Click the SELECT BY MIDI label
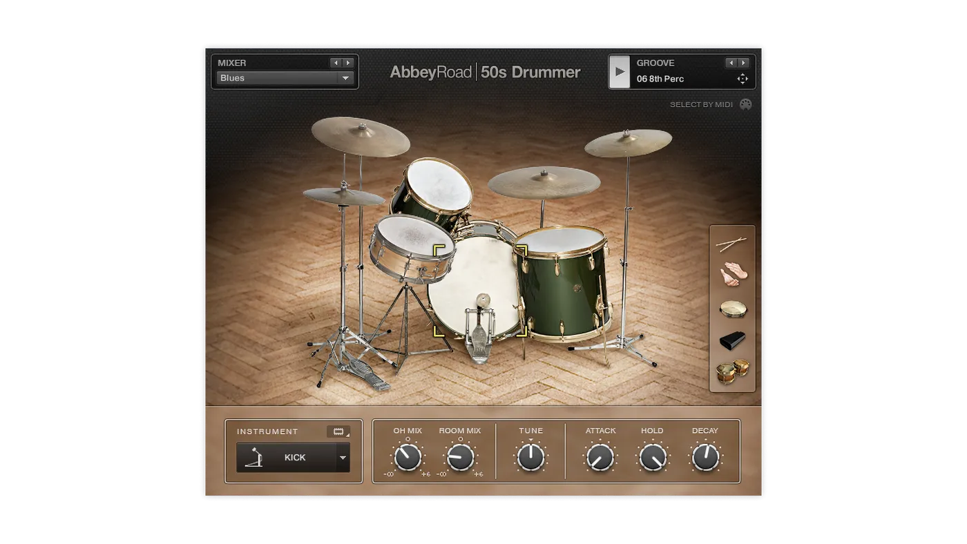This screenshot has height=544, width=967. (x=701, y=104)
